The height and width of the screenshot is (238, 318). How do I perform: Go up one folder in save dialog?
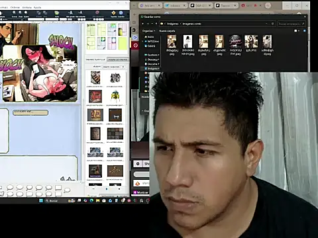point(156,24)
